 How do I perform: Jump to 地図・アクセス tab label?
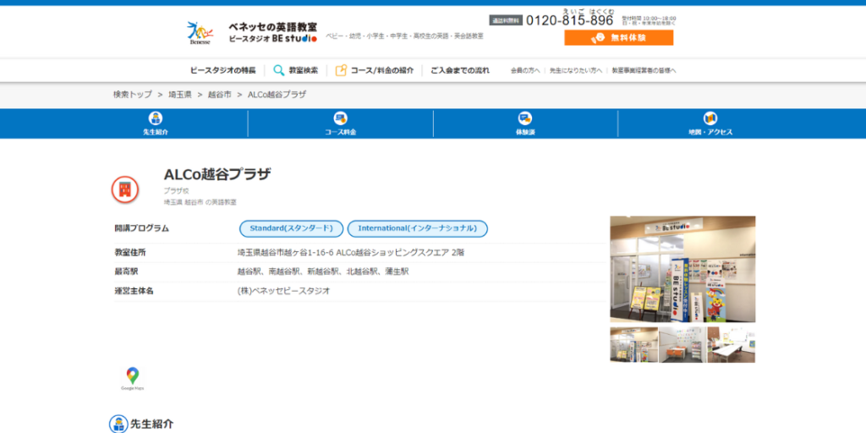tap(710, 133)
